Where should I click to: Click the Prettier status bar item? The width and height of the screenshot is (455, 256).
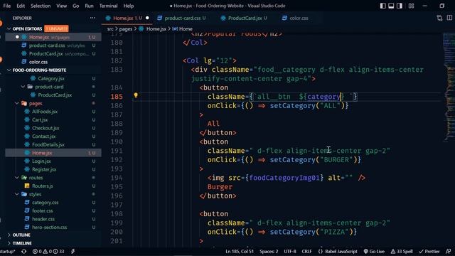pos(429,251)
